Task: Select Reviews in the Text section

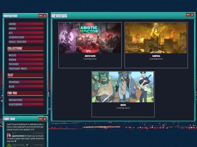Action: point(26,82)
